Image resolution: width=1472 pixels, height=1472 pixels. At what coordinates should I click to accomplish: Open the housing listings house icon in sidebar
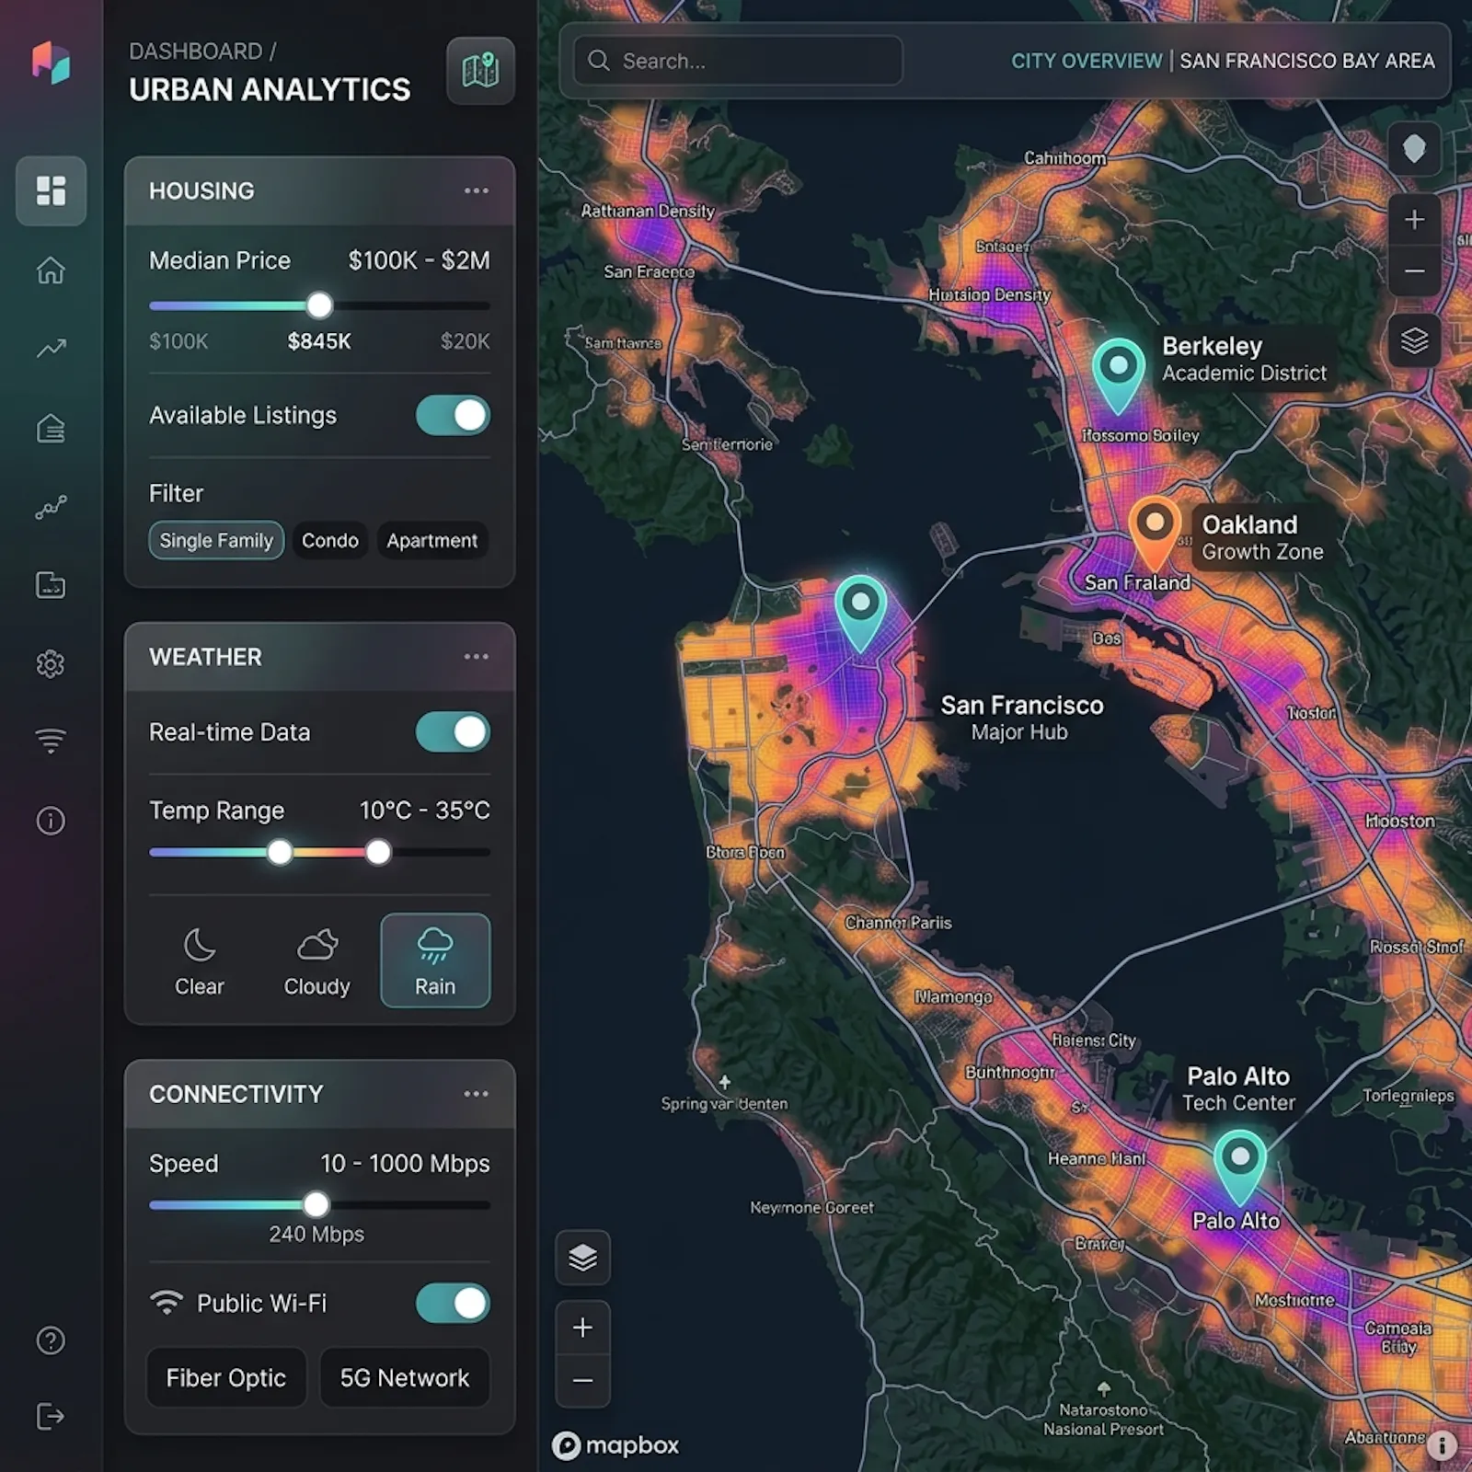(51, 428)
